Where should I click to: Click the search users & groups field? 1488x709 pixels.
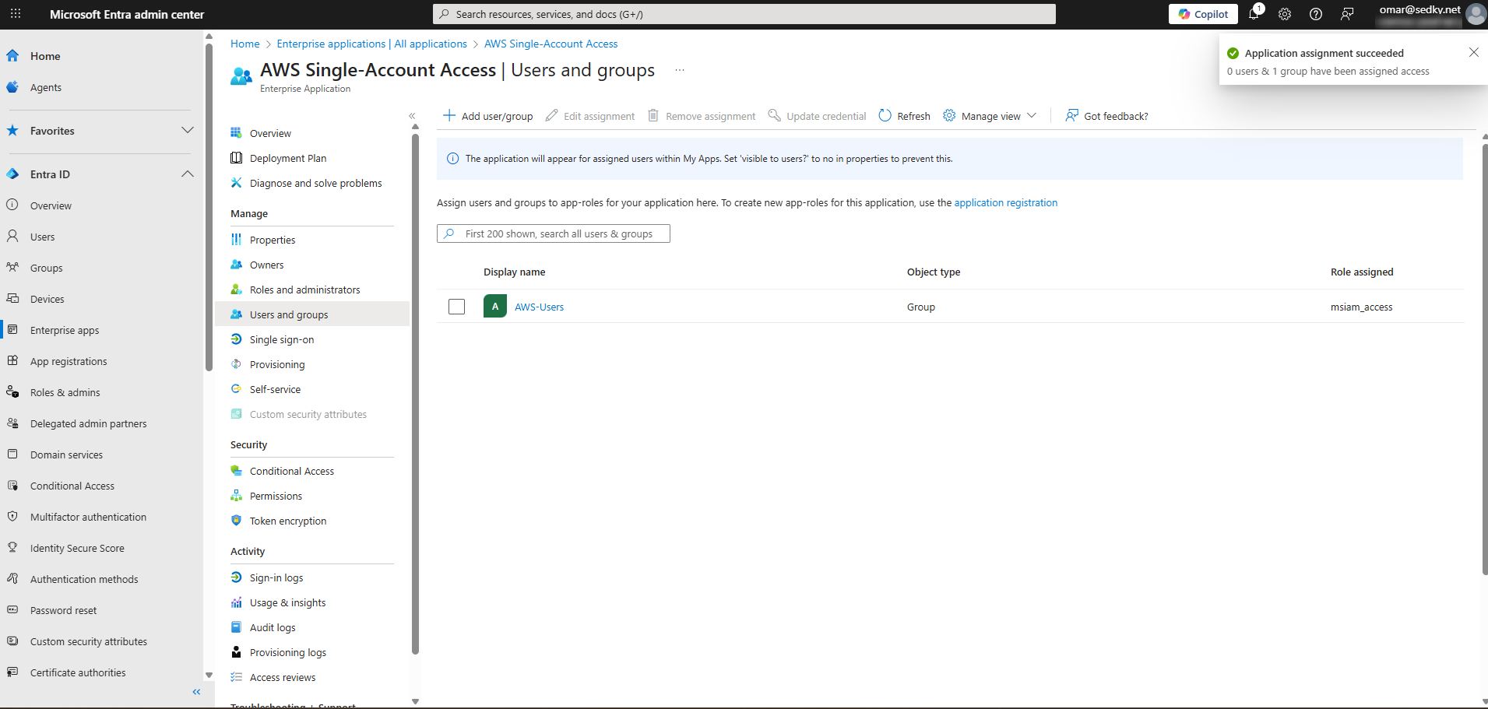[553, 233]
